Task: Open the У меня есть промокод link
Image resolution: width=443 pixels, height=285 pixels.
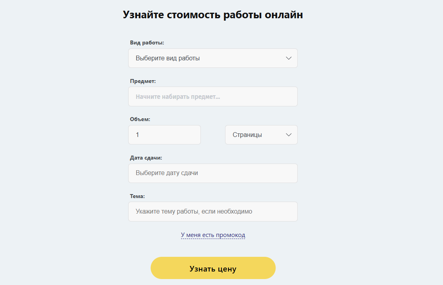Action: [213, 235]
